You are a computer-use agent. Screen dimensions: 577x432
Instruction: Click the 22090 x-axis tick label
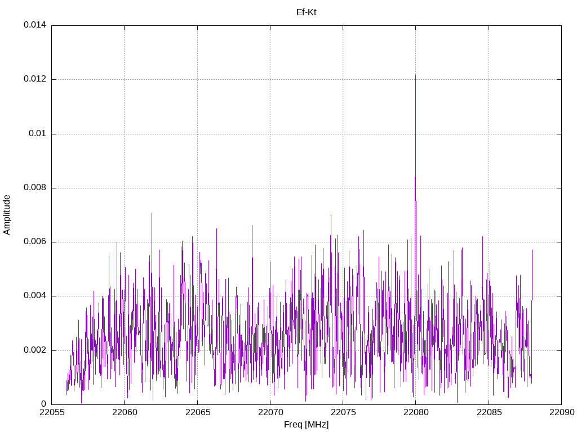coord(561,413)
